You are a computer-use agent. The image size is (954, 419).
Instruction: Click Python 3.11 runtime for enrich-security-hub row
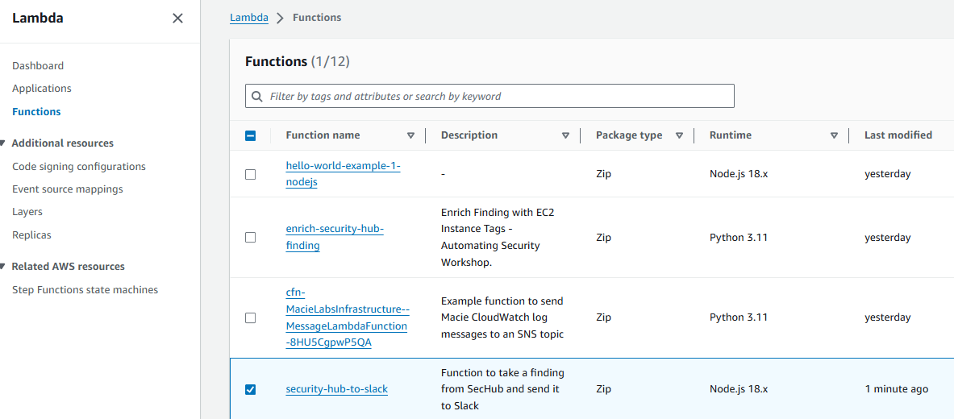[739, 237]
